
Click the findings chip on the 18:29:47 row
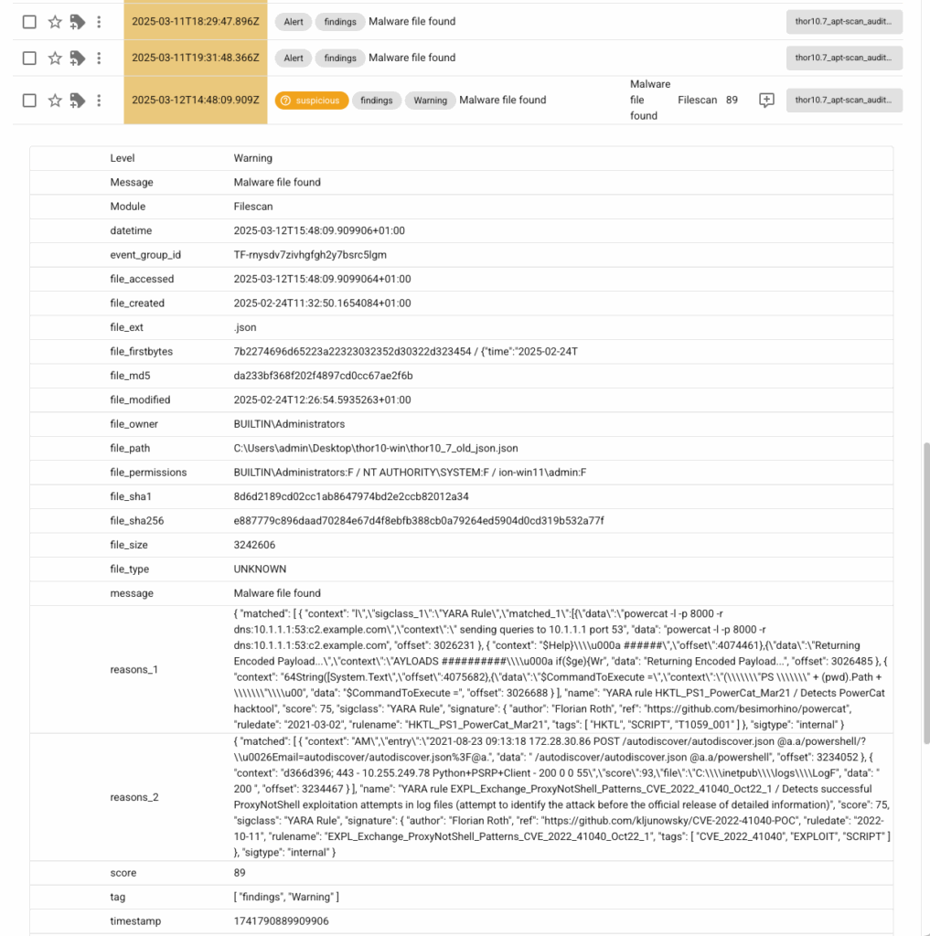(340, 22)
